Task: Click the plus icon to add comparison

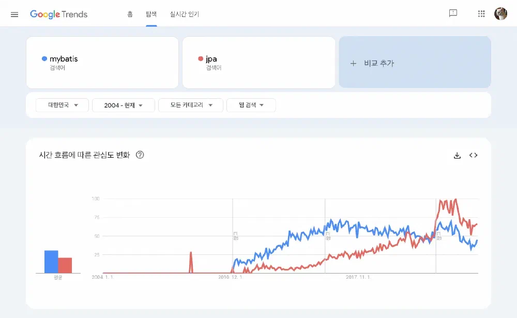Action: [354, 63]
